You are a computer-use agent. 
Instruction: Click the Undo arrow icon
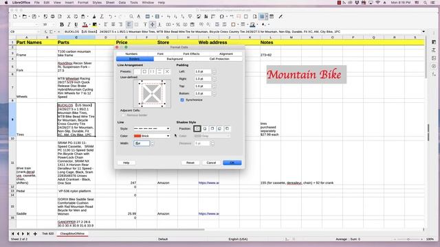coord(110,16)
